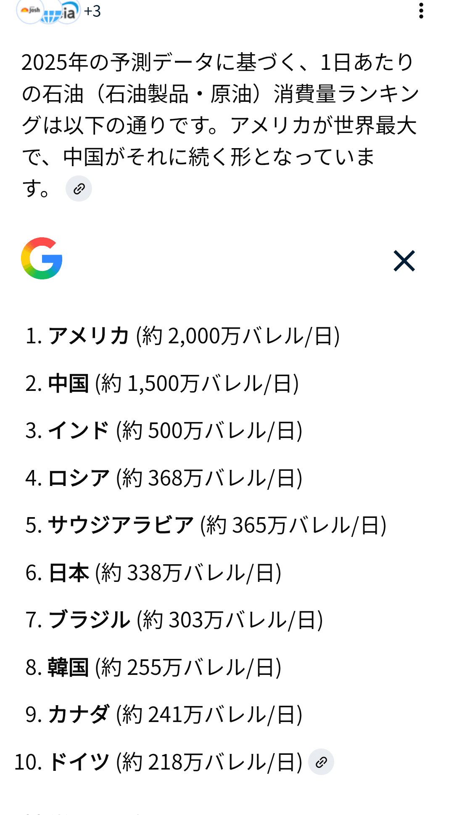This screenshot has height=815, width=454.
Task: Tap the インド ranking item
Action: 164,430
